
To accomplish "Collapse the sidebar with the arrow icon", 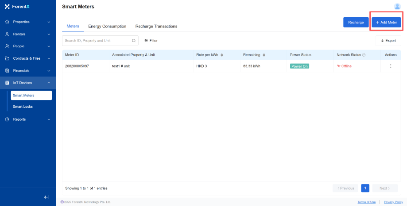I will [47, 197].
